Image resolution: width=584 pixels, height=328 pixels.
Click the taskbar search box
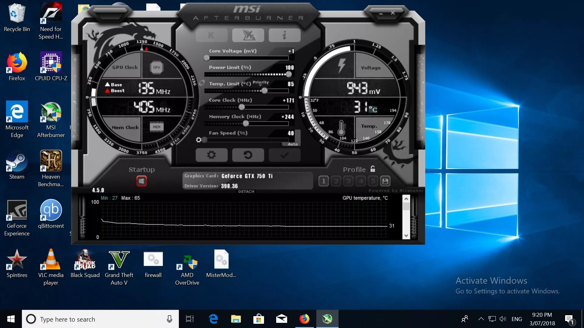click(100, 319)
